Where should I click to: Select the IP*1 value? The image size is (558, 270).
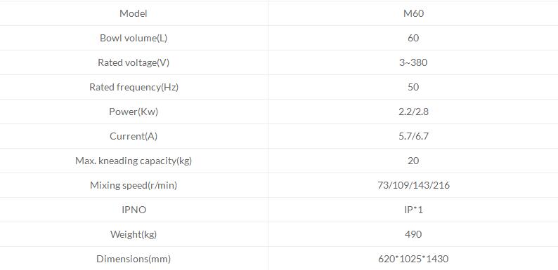click(413, 210)
